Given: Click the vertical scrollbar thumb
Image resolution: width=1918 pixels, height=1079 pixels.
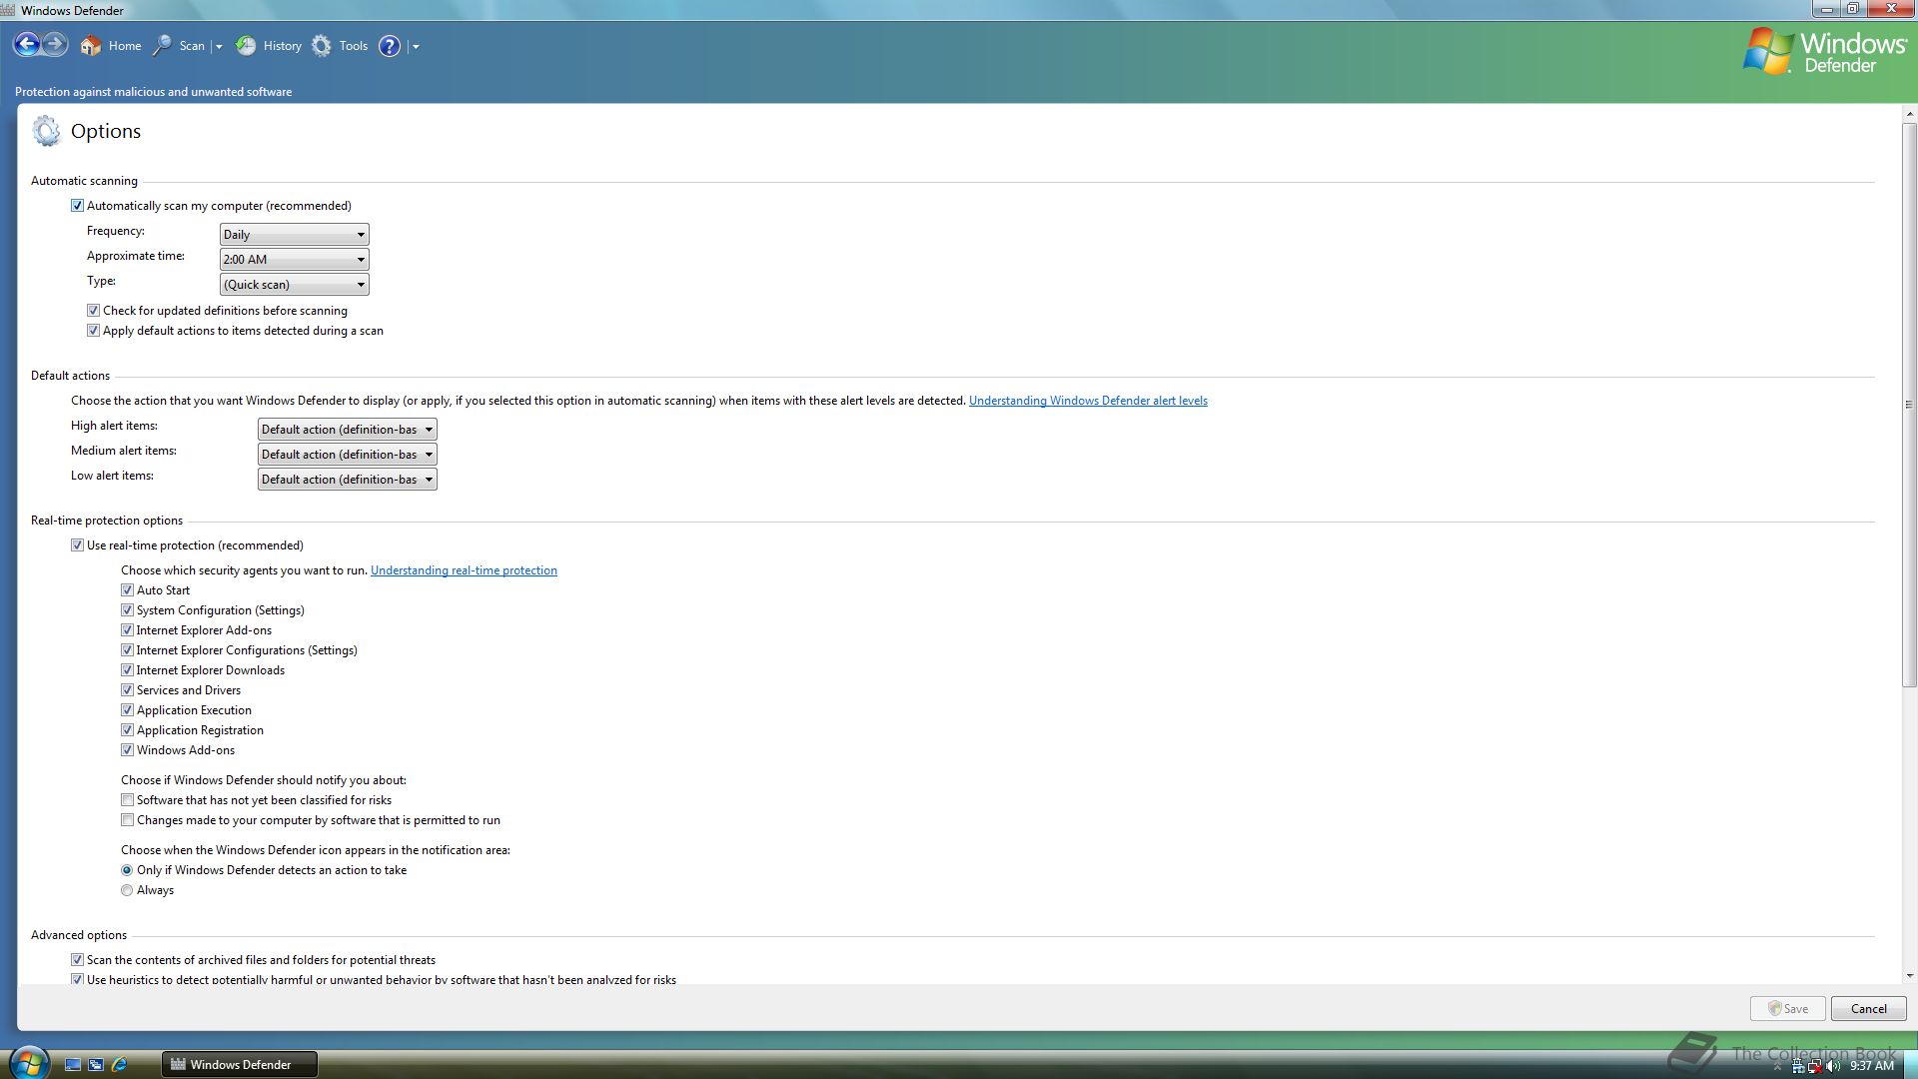Looking at the screenshot, I should click(x=1909, y=405).
